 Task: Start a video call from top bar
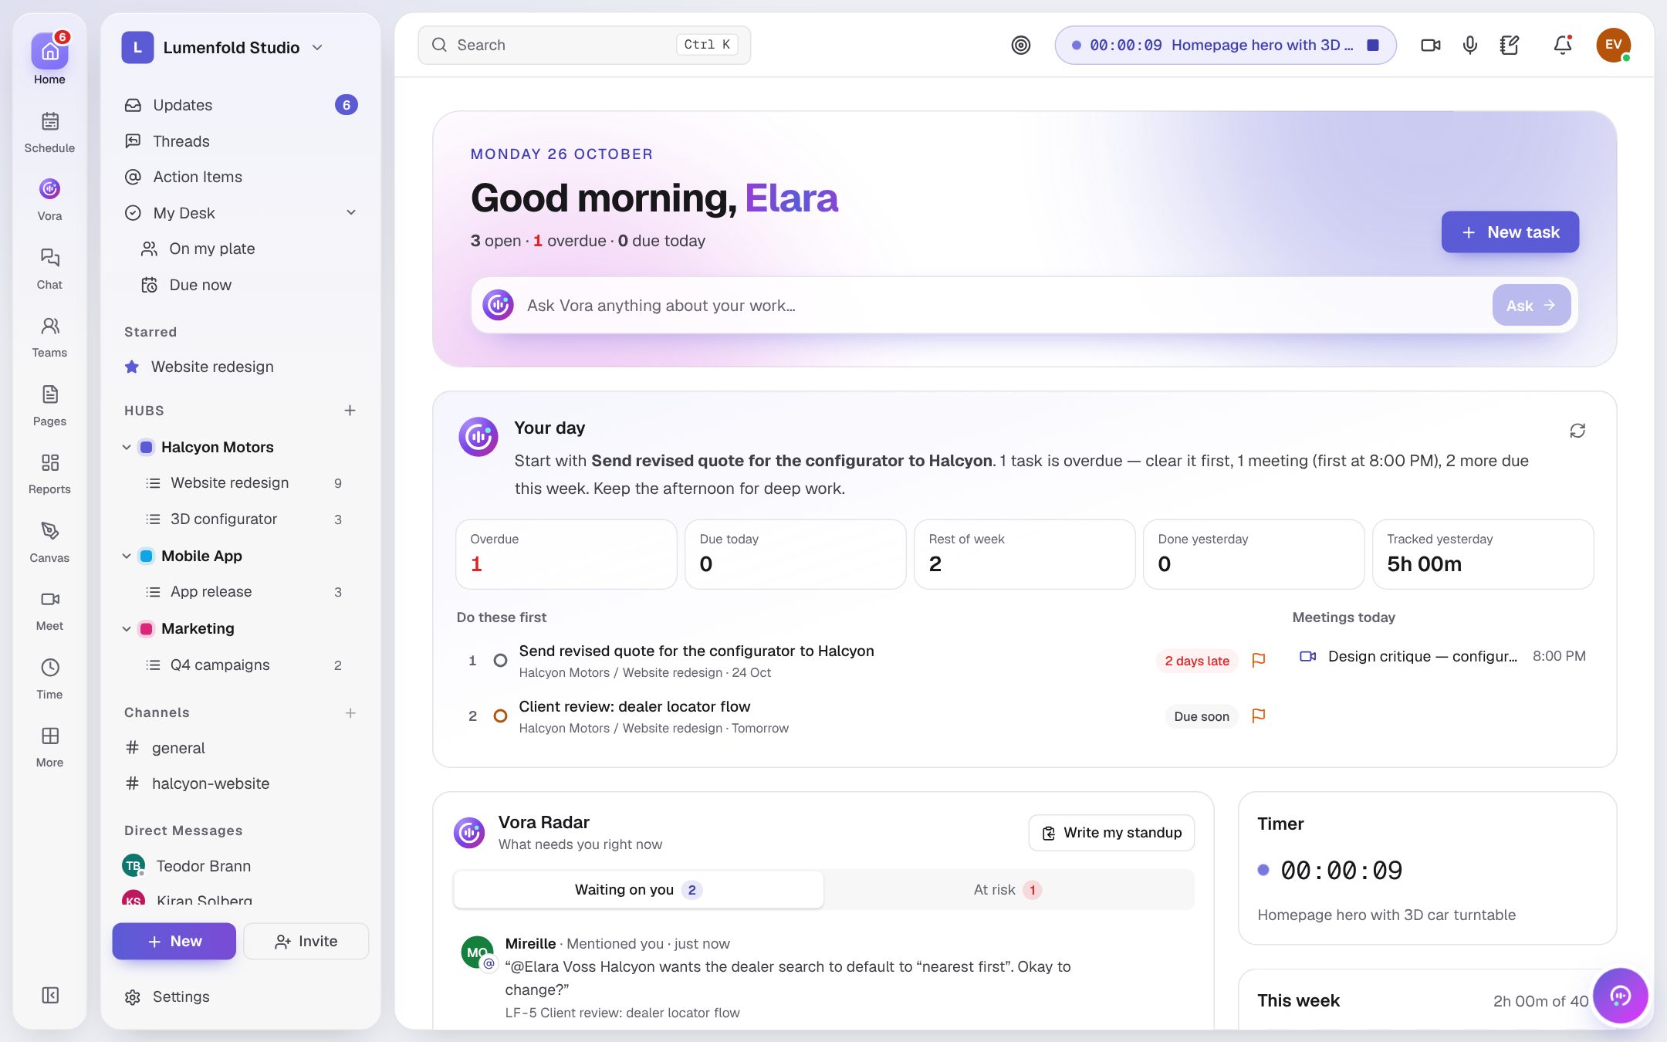coord(1431,45)
